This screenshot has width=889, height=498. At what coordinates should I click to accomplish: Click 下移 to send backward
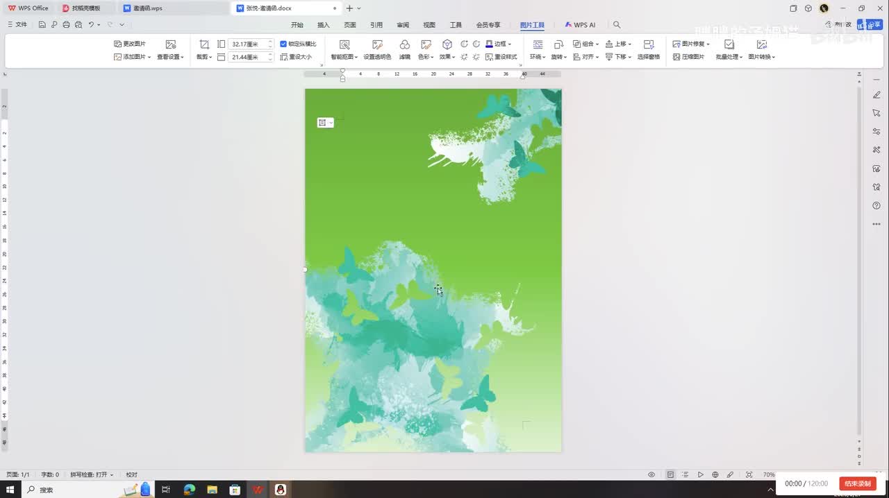pyautogui.click(x=618, y=57)
